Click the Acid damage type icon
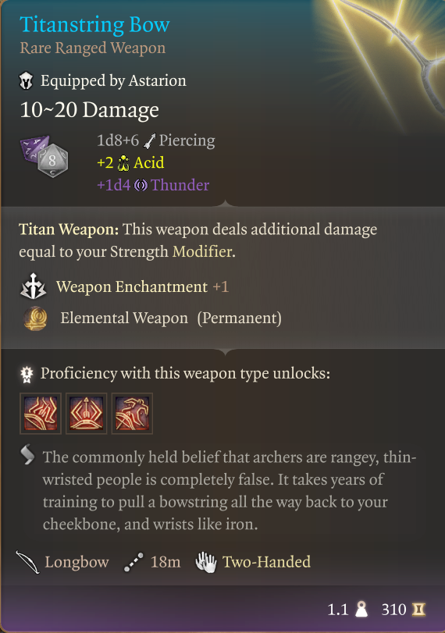Screen dimensions: 445x633 coord(123,163)
